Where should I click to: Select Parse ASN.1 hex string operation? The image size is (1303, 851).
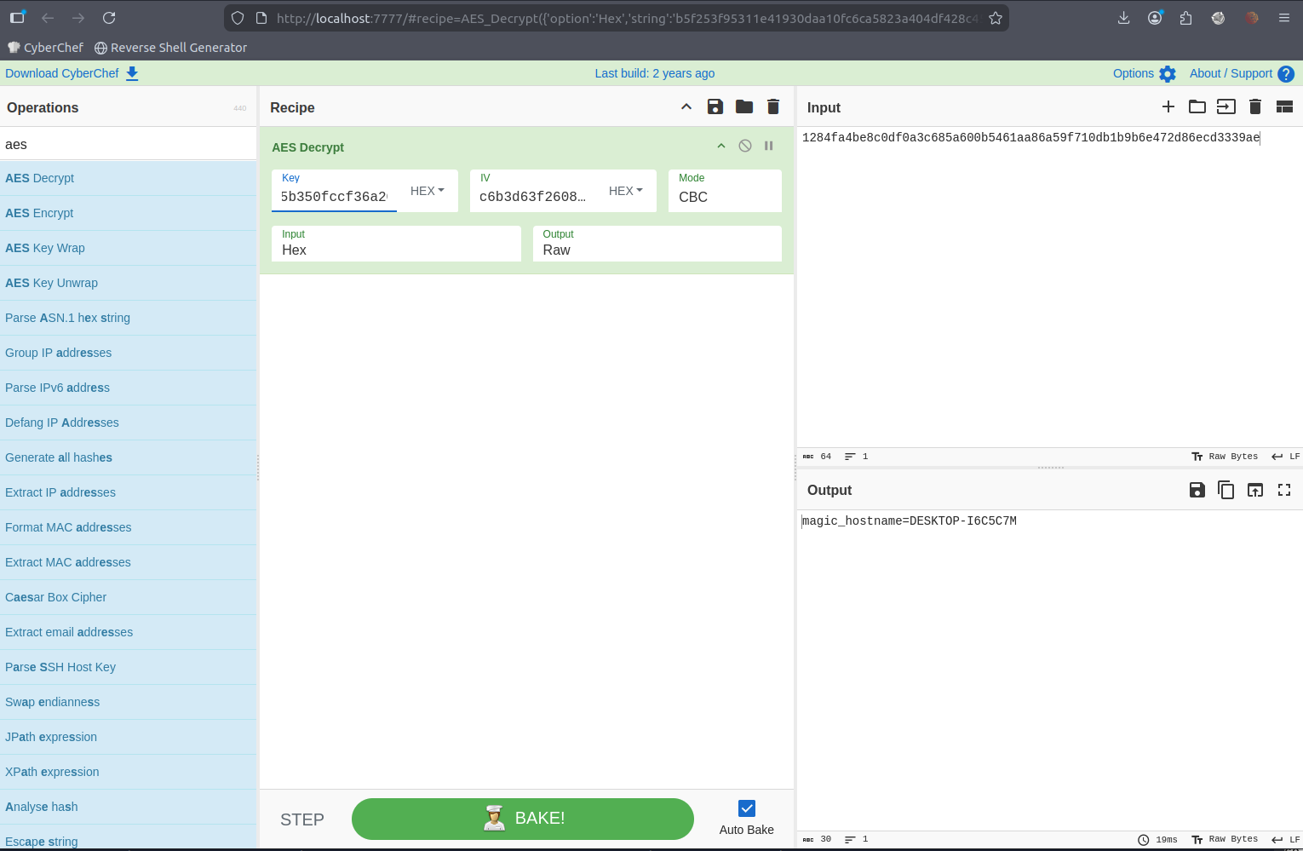point(128,318)
